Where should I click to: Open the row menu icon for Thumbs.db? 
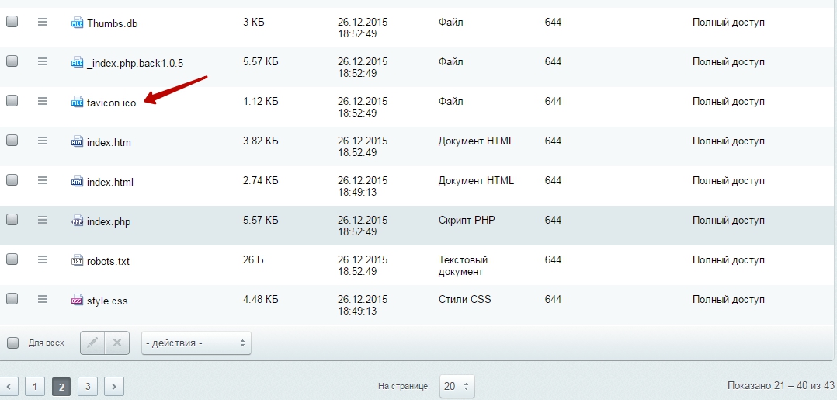click(43, 22)
